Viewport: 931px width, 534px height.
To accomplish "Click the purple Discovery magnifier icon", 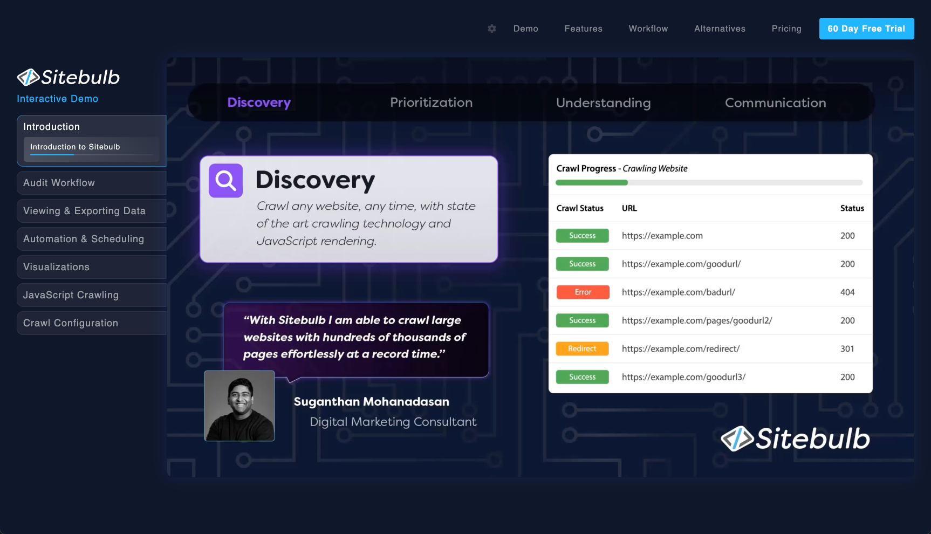I will point(225,181).
